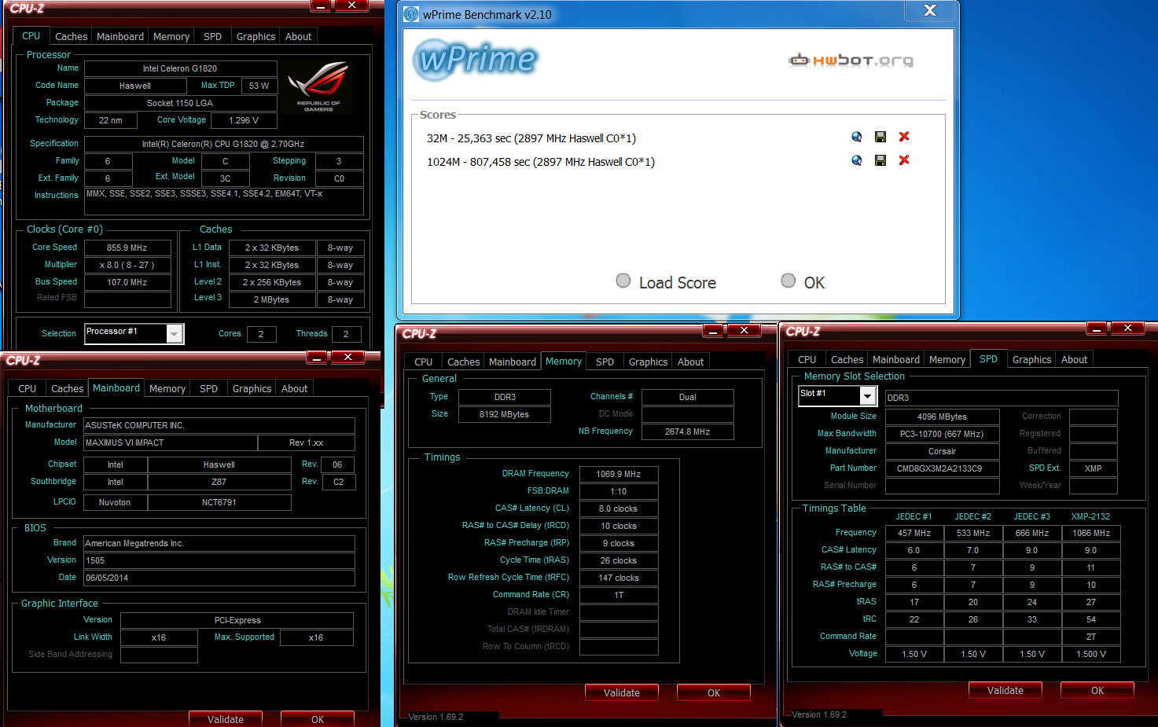Close the wPrime Benchmark window

pos(929,9)
